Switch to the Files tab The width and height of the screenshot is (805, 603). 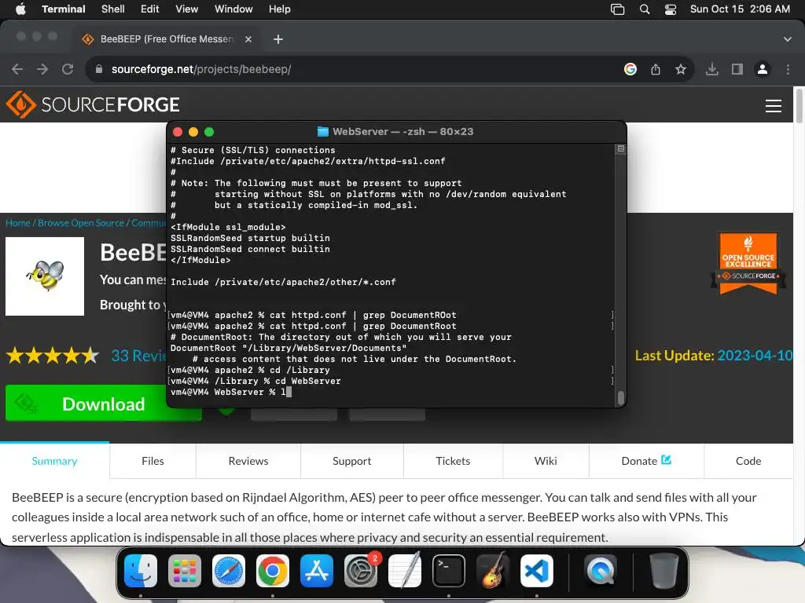tap(153, 460)
